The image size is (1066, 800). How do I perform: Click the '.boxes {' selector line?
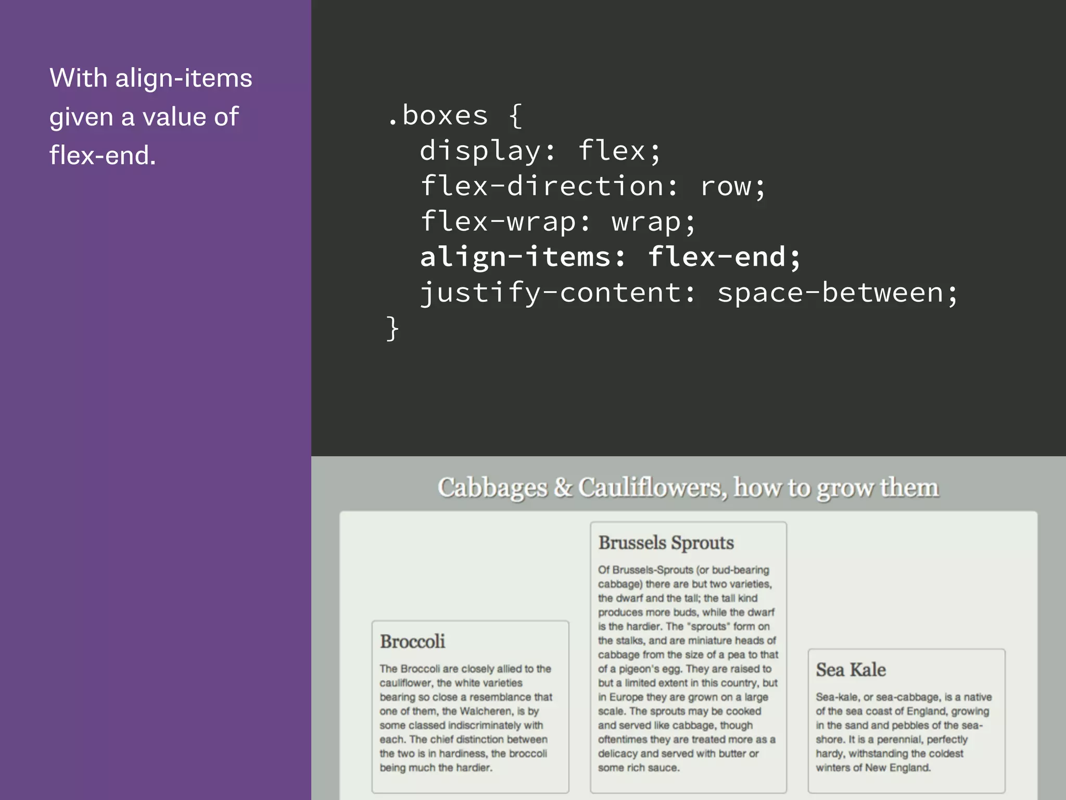point(454,115)
